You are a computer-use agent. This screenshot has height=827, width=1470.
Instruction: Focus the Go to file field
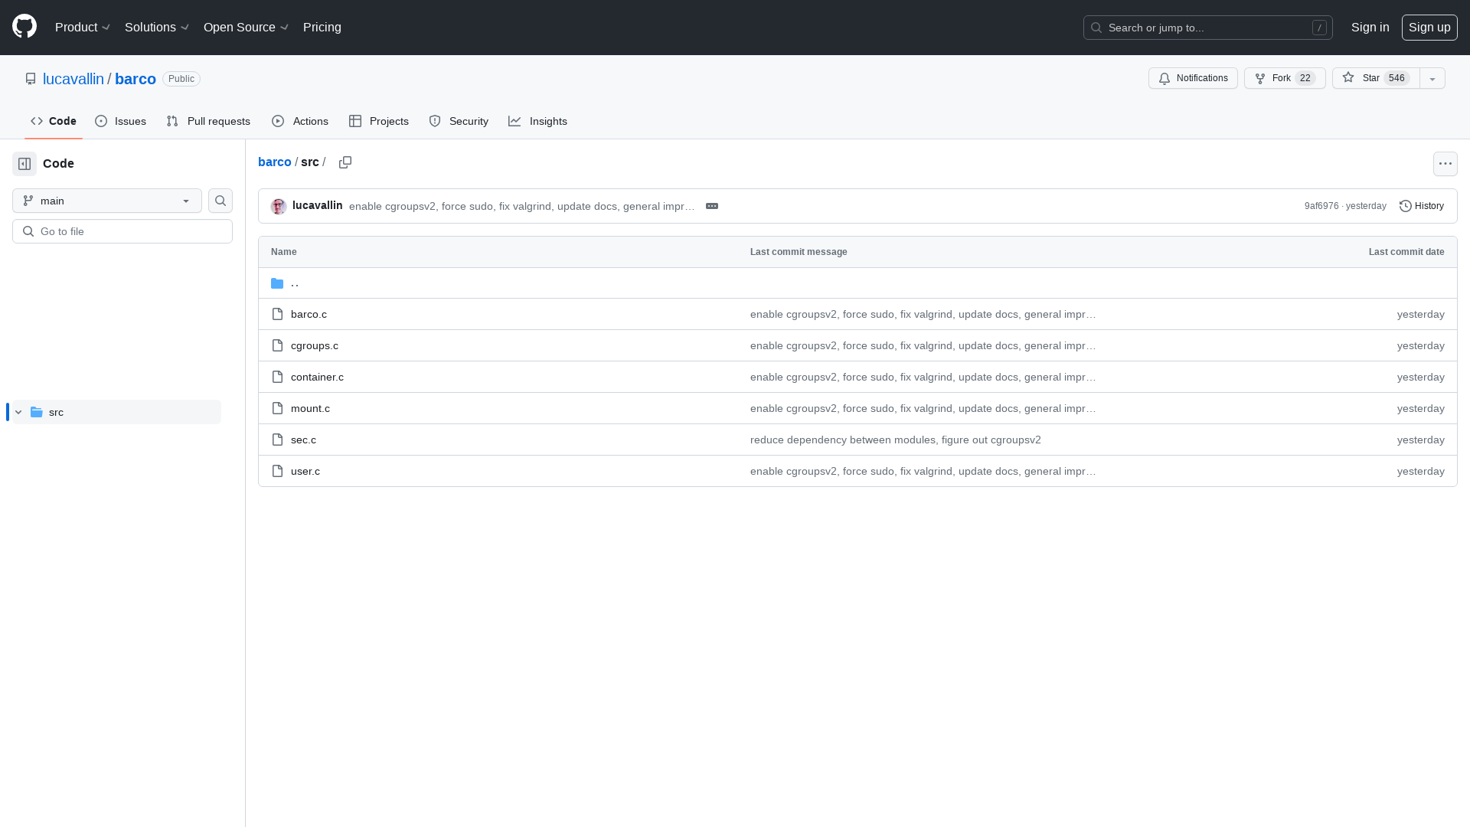pyautogui.click(x=122, y=231)
